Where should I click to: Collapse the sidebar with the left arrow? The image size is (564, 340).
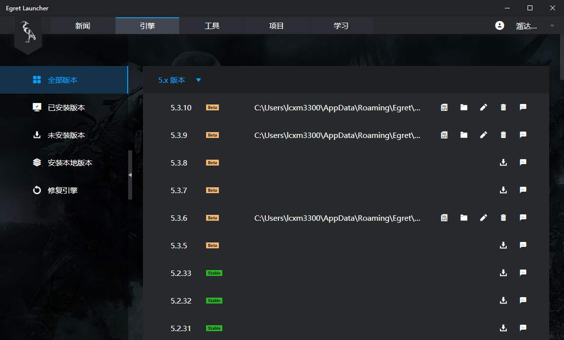(130, 174)
